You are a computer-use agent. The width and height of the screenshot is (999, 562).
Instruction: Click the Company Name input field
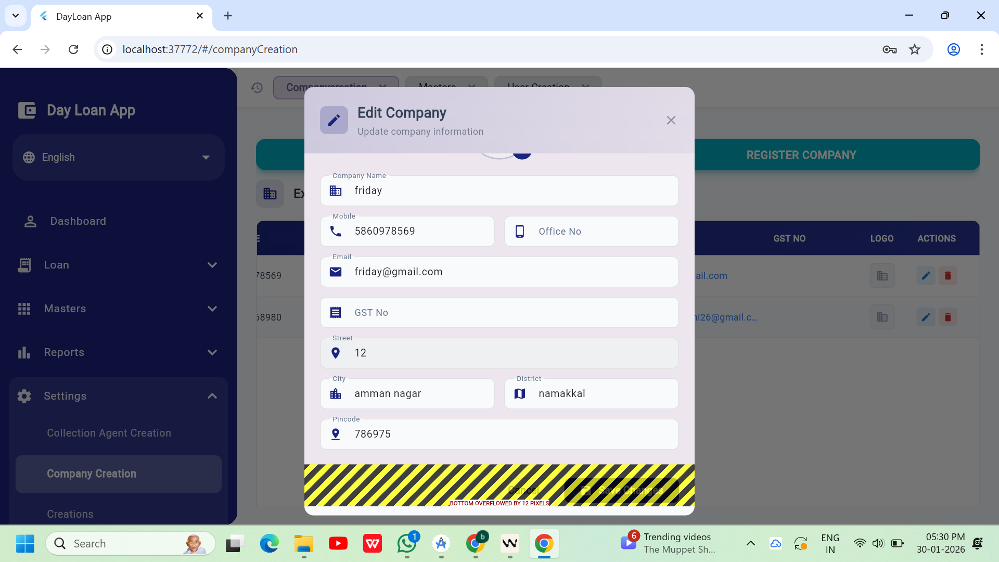(510, 191)
